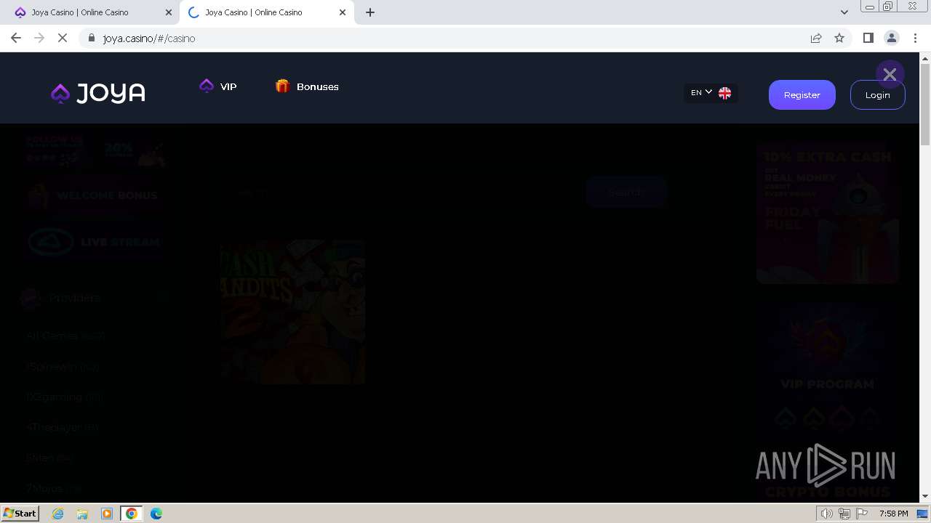Click the Register button
Viewport: 931px width, 523px height.
802,95
